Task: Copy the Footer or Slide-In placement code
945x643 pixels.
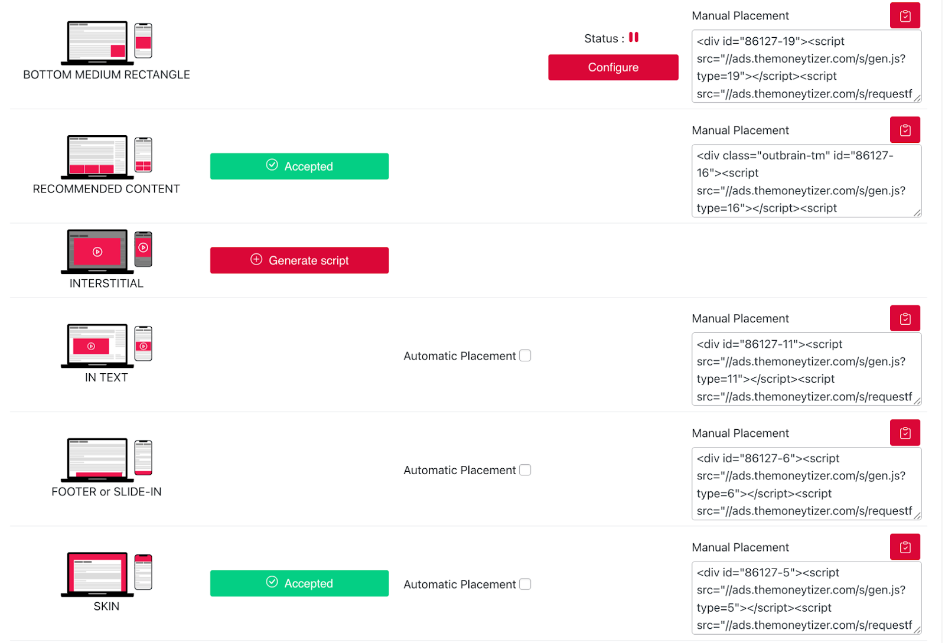Action: 904,433
